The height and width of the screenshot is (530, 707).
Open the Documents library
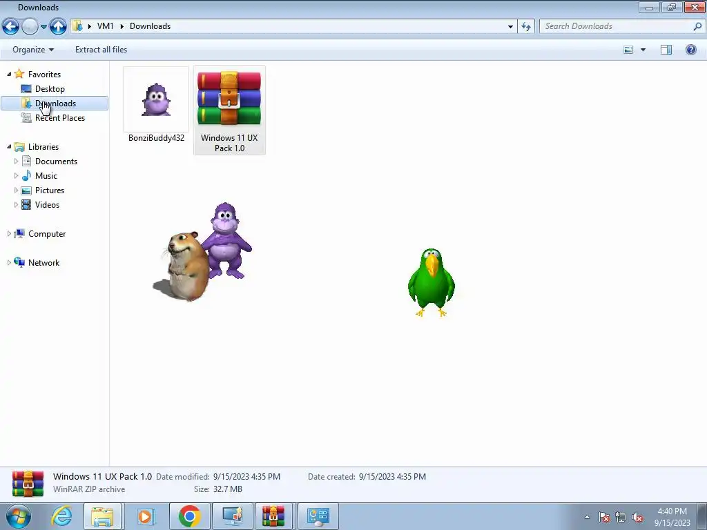pyautogui.click(x=56, y=161)
